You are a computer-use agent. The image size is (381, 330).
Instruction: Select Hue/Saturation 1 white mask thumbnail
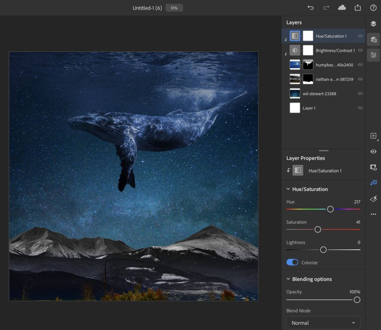point(308,36)
